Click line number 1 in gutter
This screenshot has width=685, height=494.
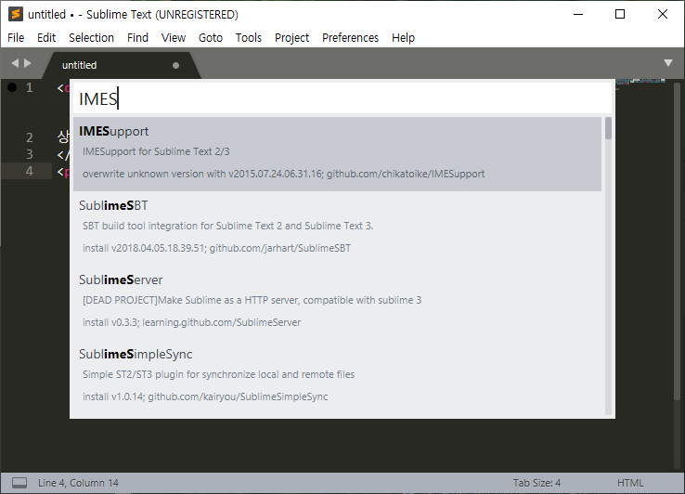(x=30, y=87)
